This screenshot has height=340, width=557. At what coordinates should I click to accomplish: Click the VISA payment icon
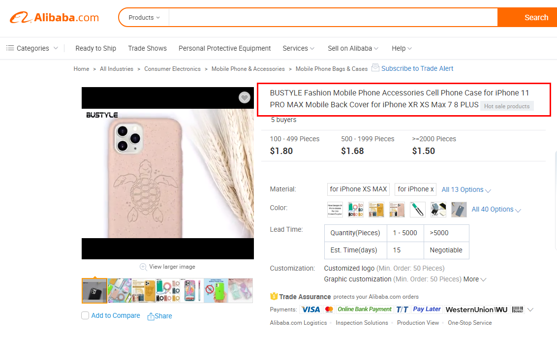point(310,309)
